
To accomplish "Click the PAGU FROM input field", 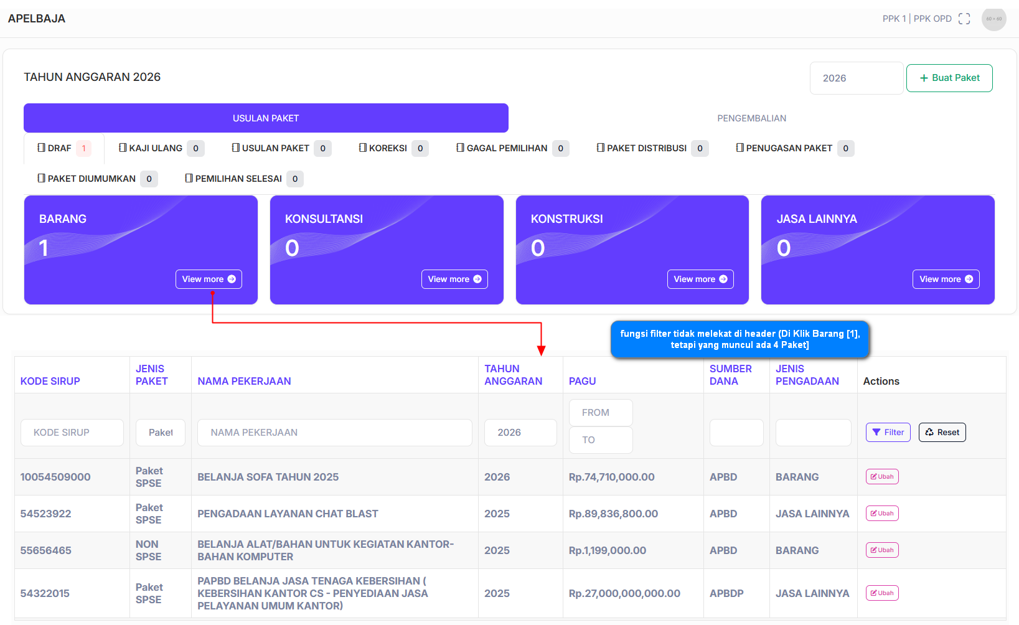I will point(601,412).
